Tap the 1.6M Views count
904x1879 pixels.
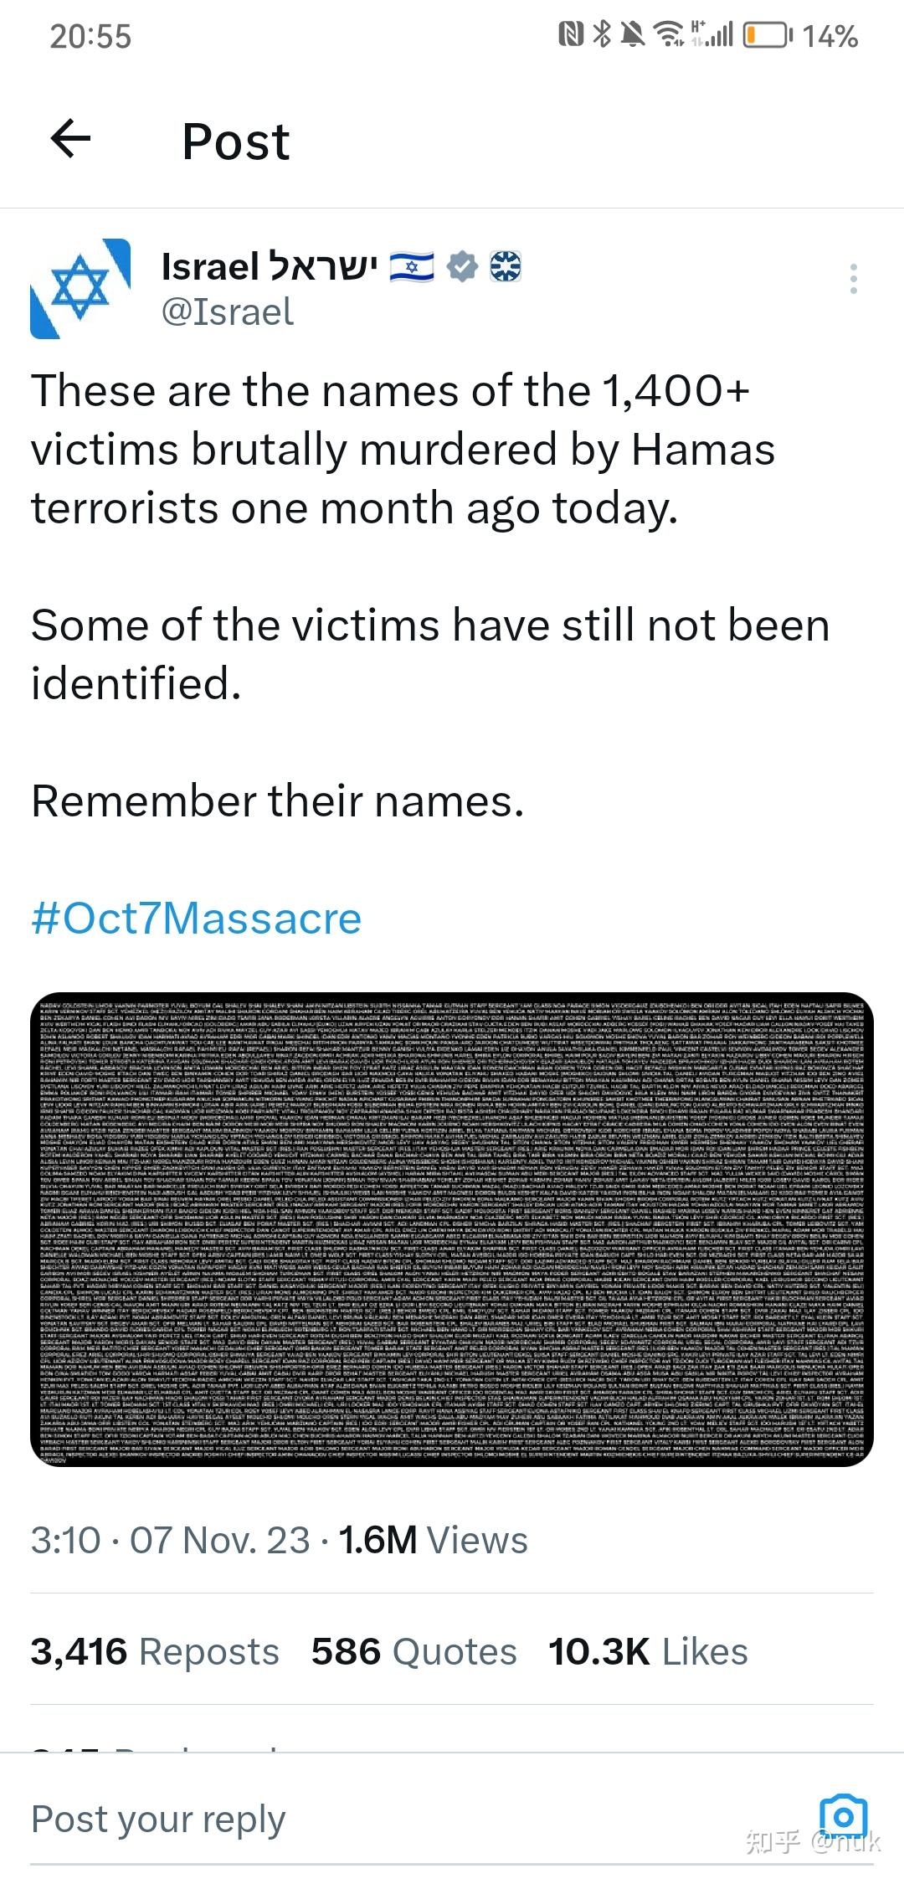coord(433,1540)
